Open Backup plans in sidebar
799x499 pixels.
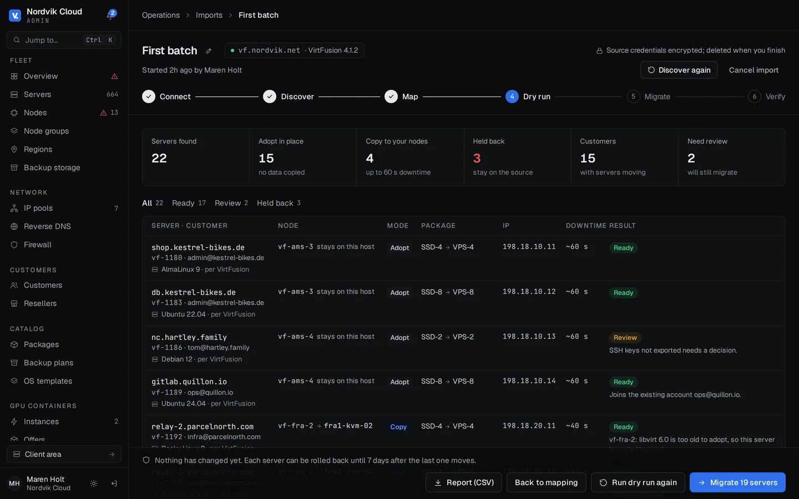click(64, 363)
